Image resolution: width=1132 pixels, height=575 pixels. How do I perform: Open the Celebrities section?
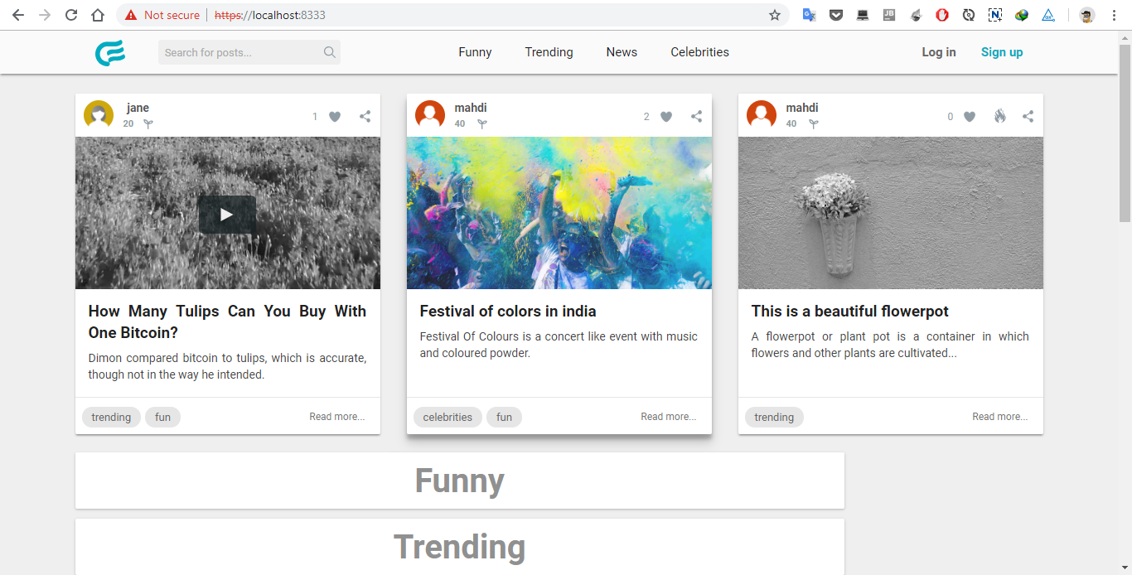click(699, 51)
